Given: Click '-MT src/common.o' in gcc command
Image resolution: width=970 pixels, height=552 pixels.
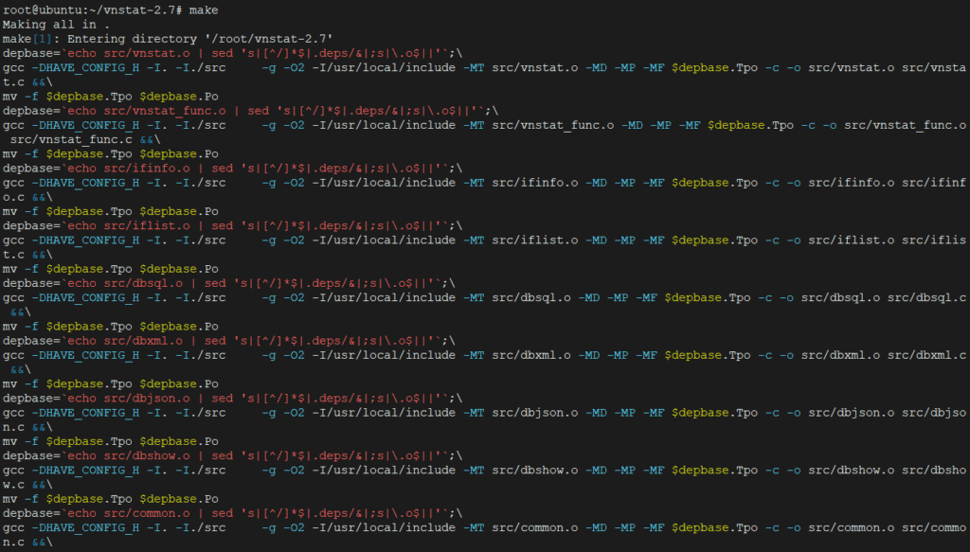Looking at the screenshot, I should pyautogui.click(x=521, y=528).
